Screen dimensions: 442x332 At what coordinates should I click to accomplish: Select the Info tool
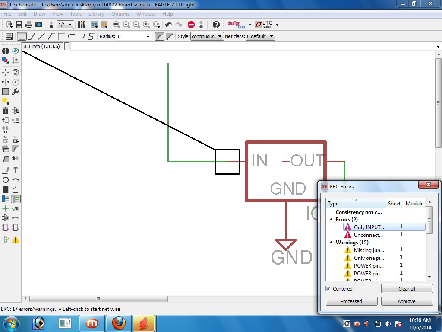pos(5,51)
